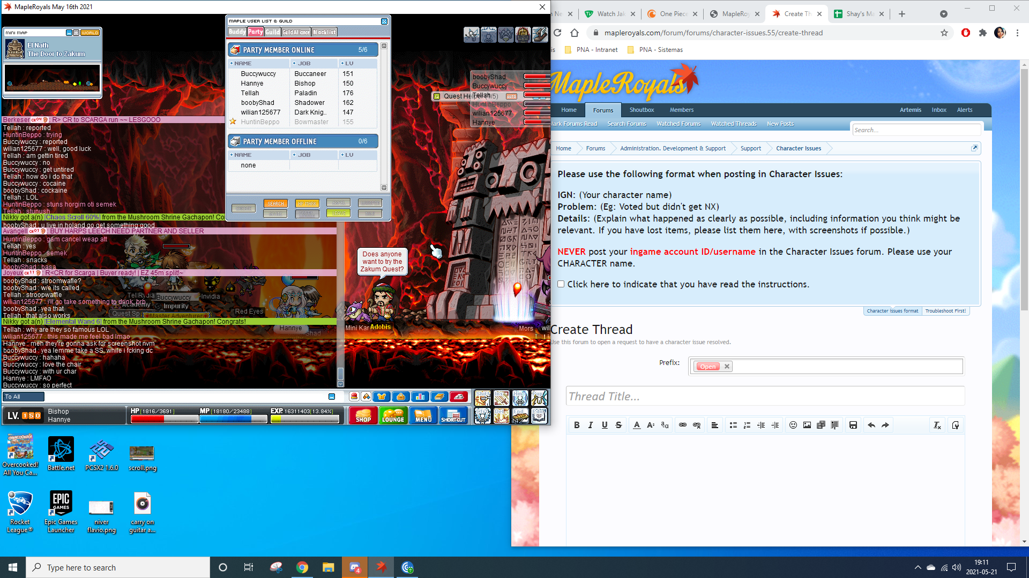Toggle bold formatting in editor
Screen dimensions: 1029x578
(577, 425)
